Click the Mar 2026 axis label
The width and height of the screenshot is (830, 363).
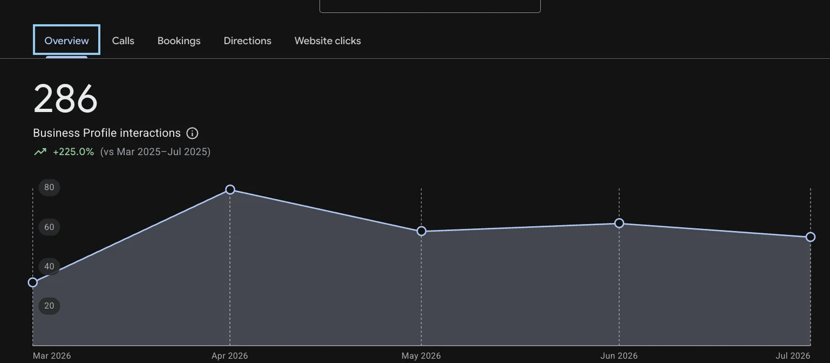tap(52, 356)
